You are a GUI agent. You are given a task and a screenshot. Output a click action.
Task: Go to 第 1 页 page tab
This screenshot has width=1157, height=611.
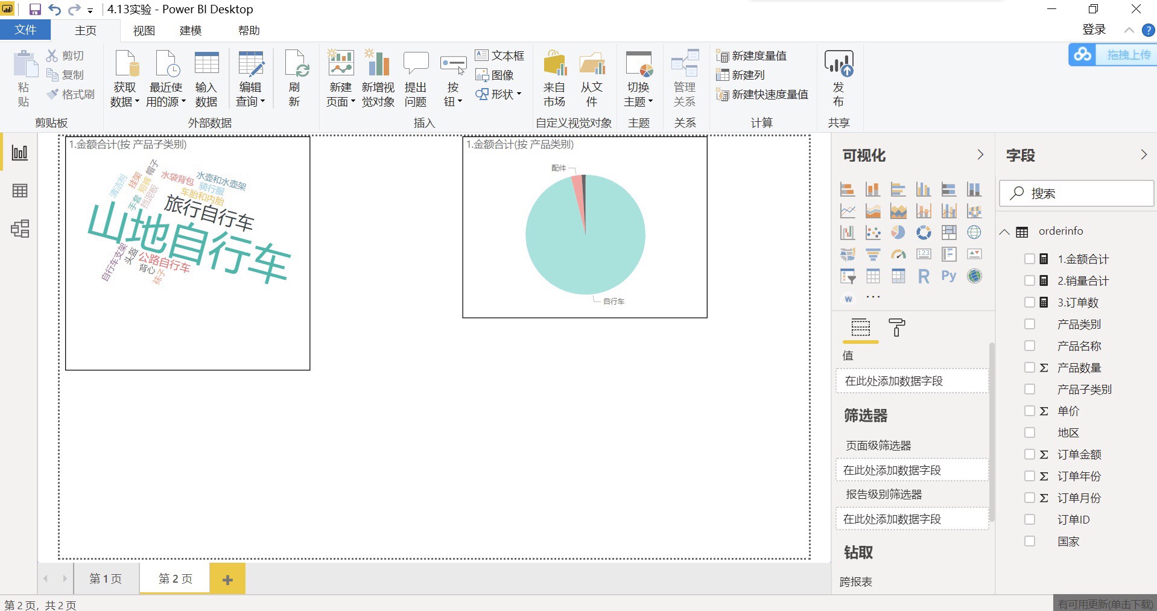coord(106,578)
